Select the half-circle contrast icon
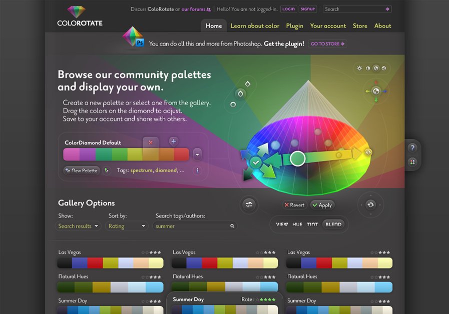Image resolution: width=449 pixels, height=314 pixels. pos(368,68)
